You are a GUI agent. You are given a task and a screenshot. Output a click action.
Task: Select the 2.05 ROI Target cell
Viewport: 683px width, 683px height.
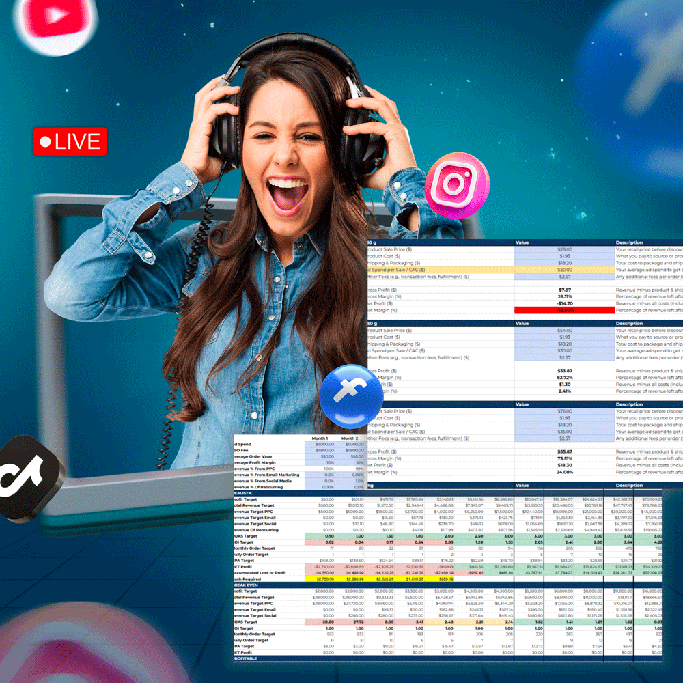pyautogui.click(x=529, y=542)
